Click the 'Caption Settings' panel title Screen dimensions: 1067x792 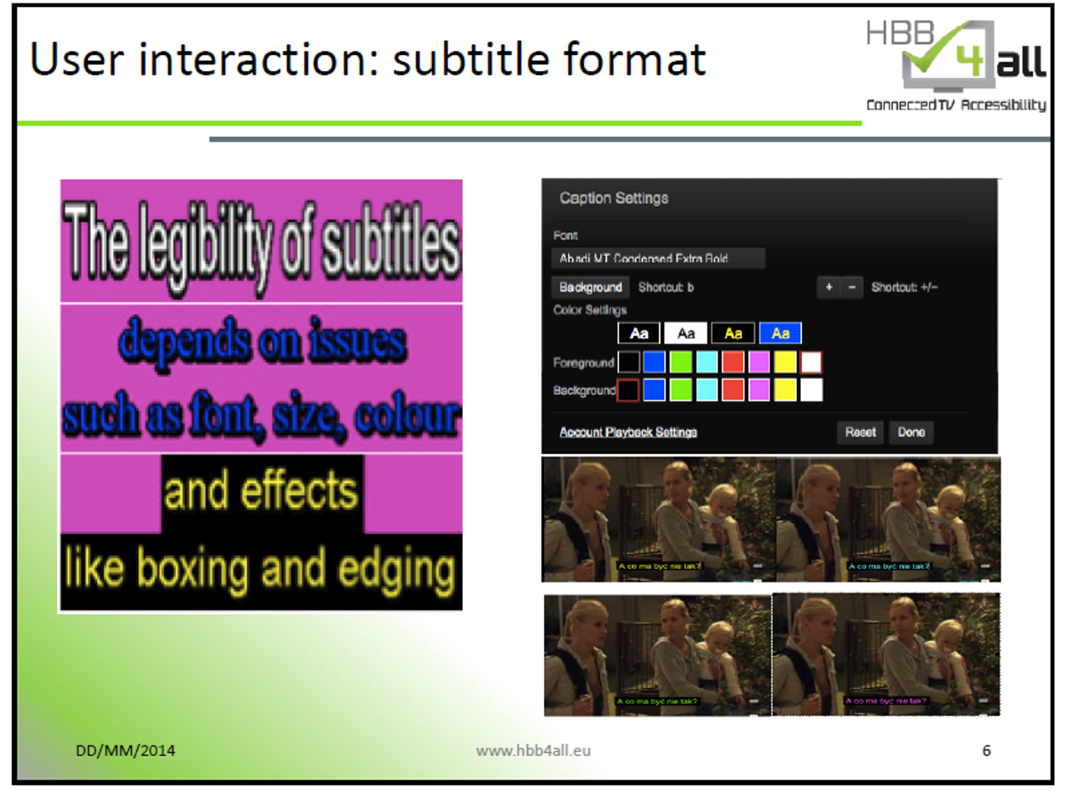tap(614, 198)
